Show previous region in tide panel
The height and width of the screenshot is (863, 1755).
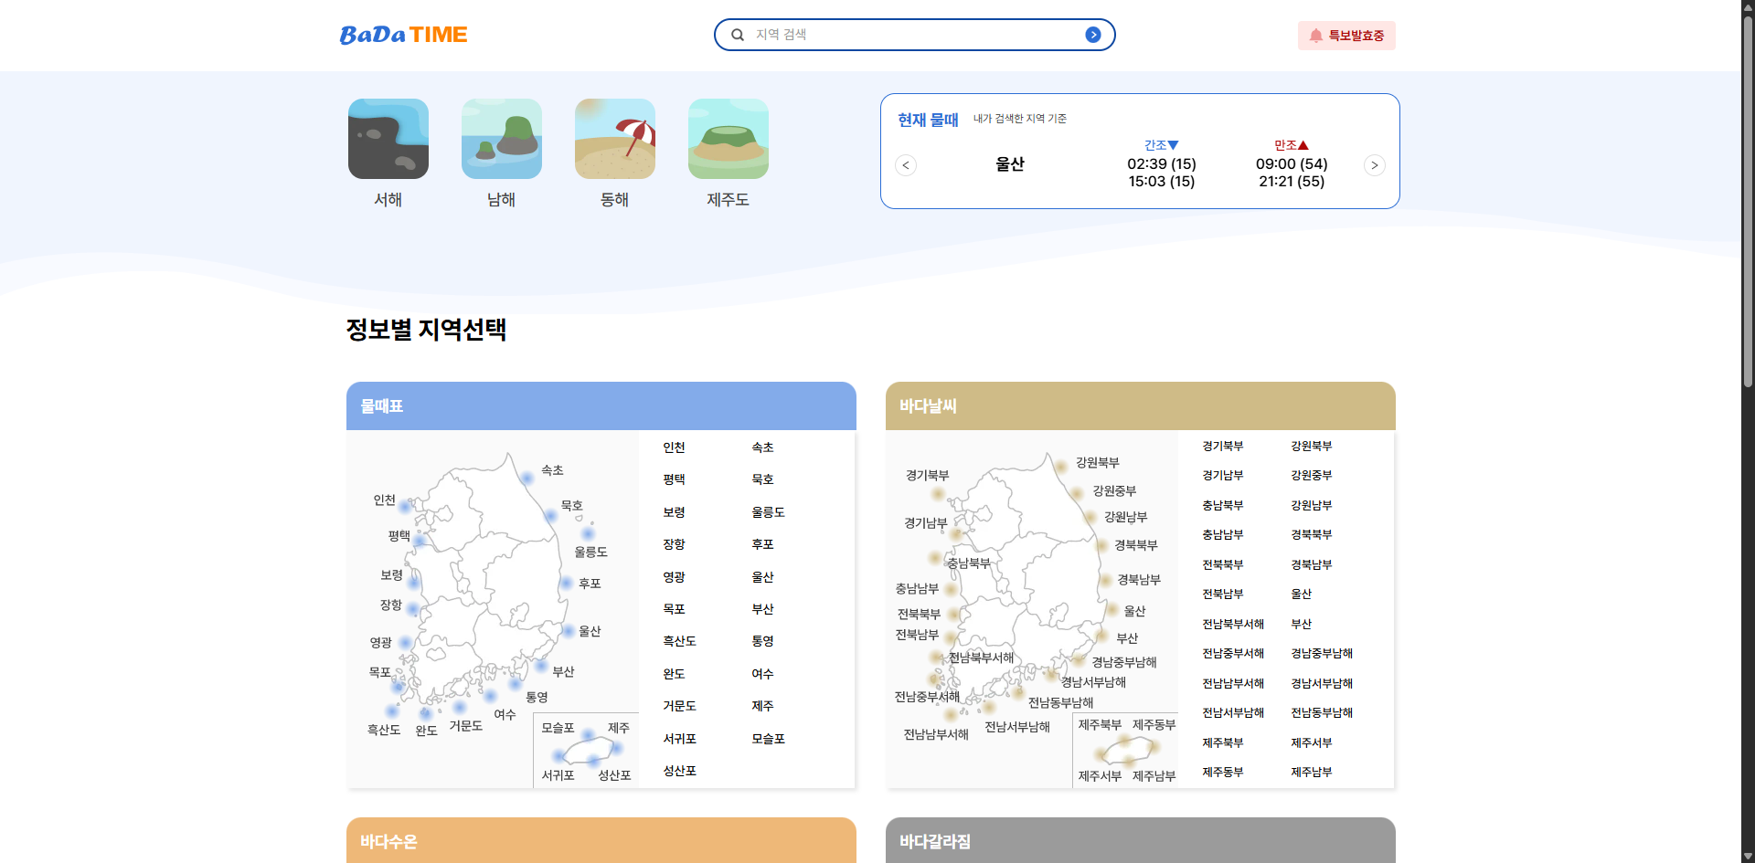(906, 165)
